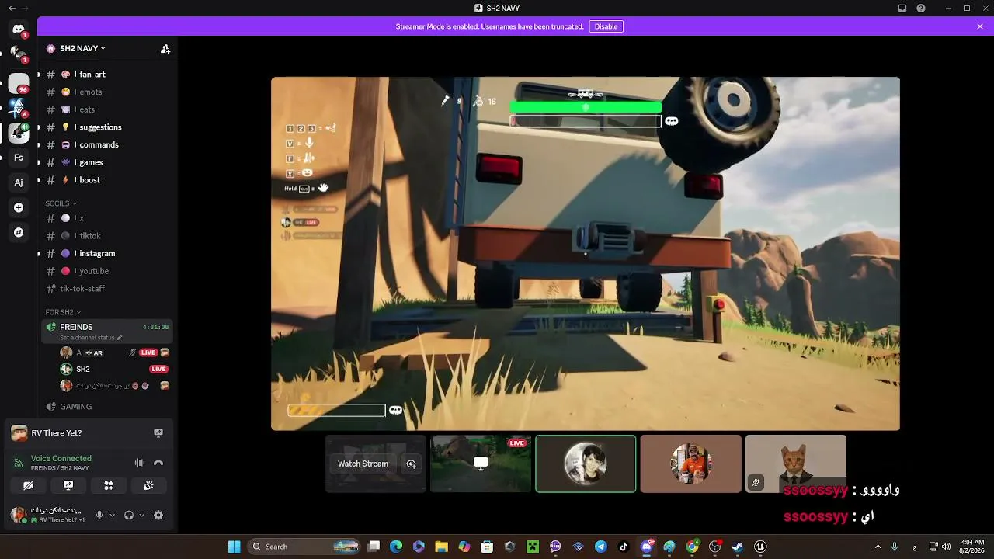Open the Windows Start menu
994x559 pixels.
[235, 547]
